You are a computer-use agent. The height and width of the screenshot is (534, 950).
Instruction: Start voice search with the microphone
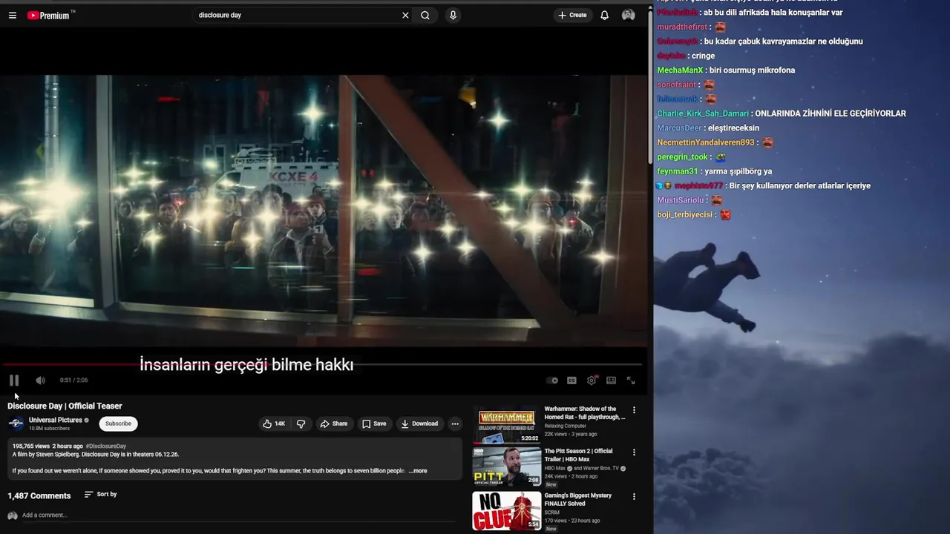[453, 15]
